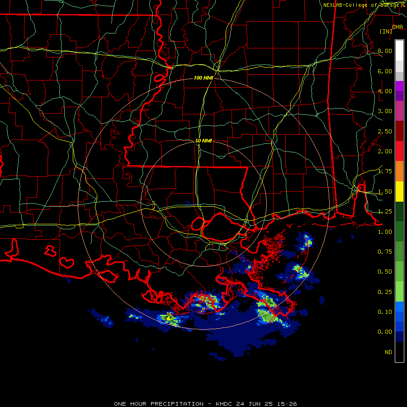Select the 1.25 scale label

pos(385,212)
